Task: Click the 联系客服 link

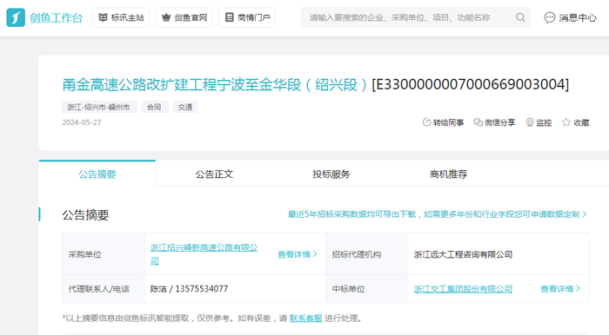Action: pyautogui.click(x=306, y=318)
